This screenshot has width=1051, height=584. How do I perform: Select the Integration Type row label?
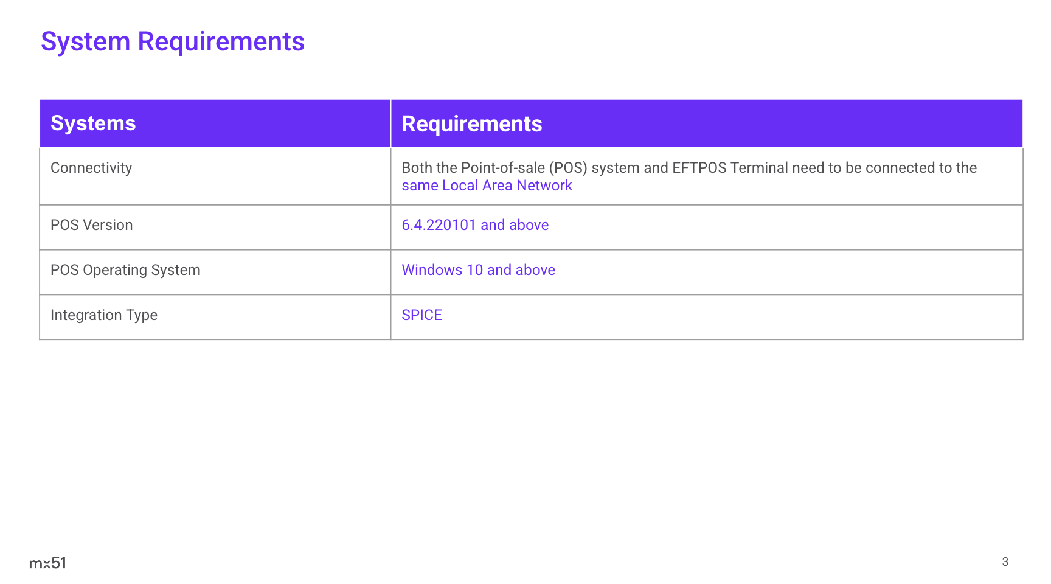[104, 315]
